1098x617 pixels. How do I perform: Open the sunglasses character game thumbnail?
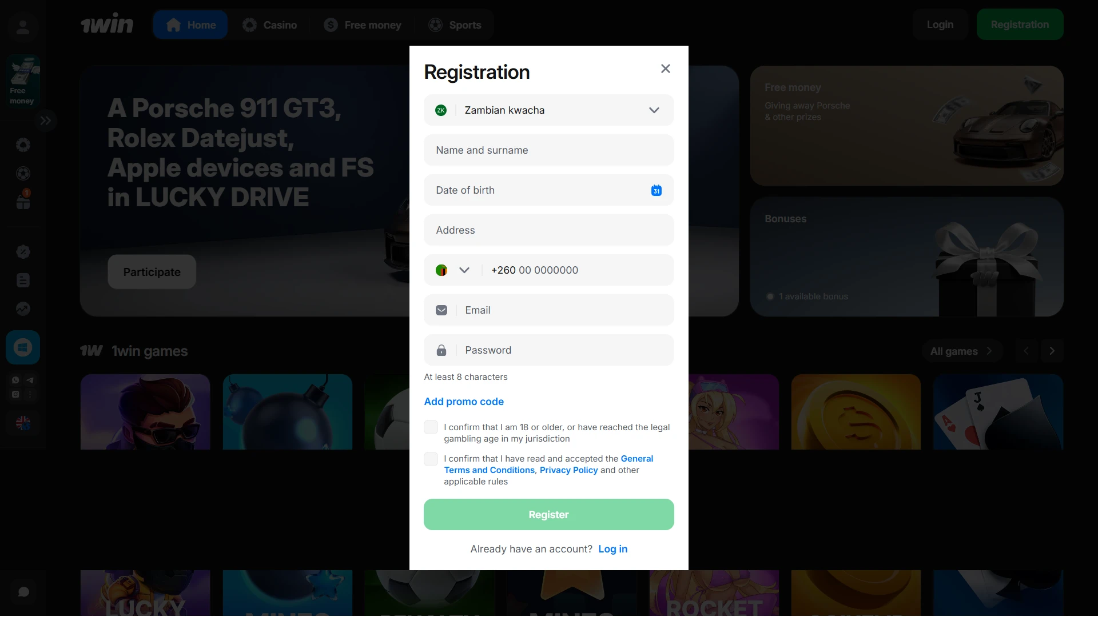point(145,412)
